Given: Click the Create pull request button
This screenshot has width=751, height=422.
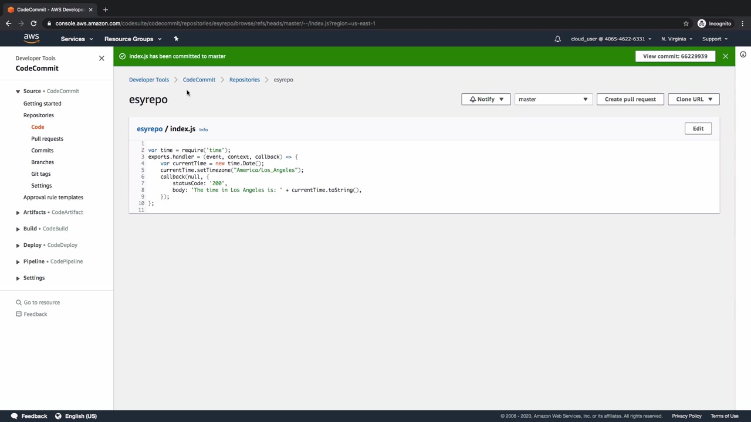Looking at the screenshot, I should 630,99.
